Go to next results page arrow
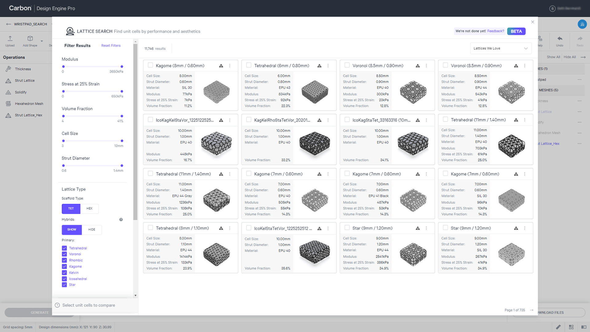 (532, 310)
